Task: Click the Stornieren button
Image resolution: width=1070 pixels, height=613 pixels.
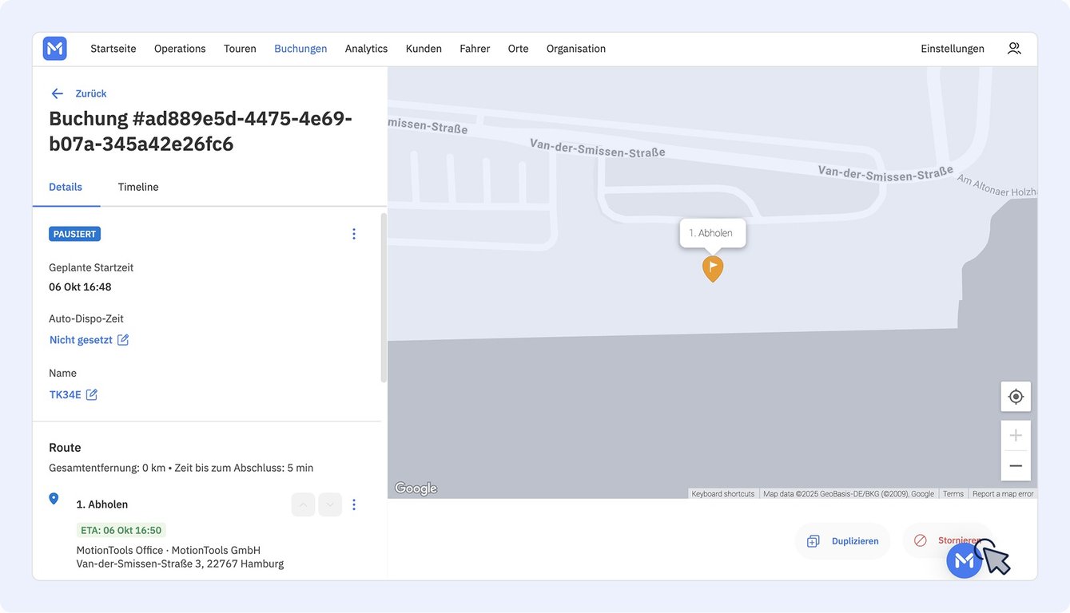Action: (x=948, y=540)
